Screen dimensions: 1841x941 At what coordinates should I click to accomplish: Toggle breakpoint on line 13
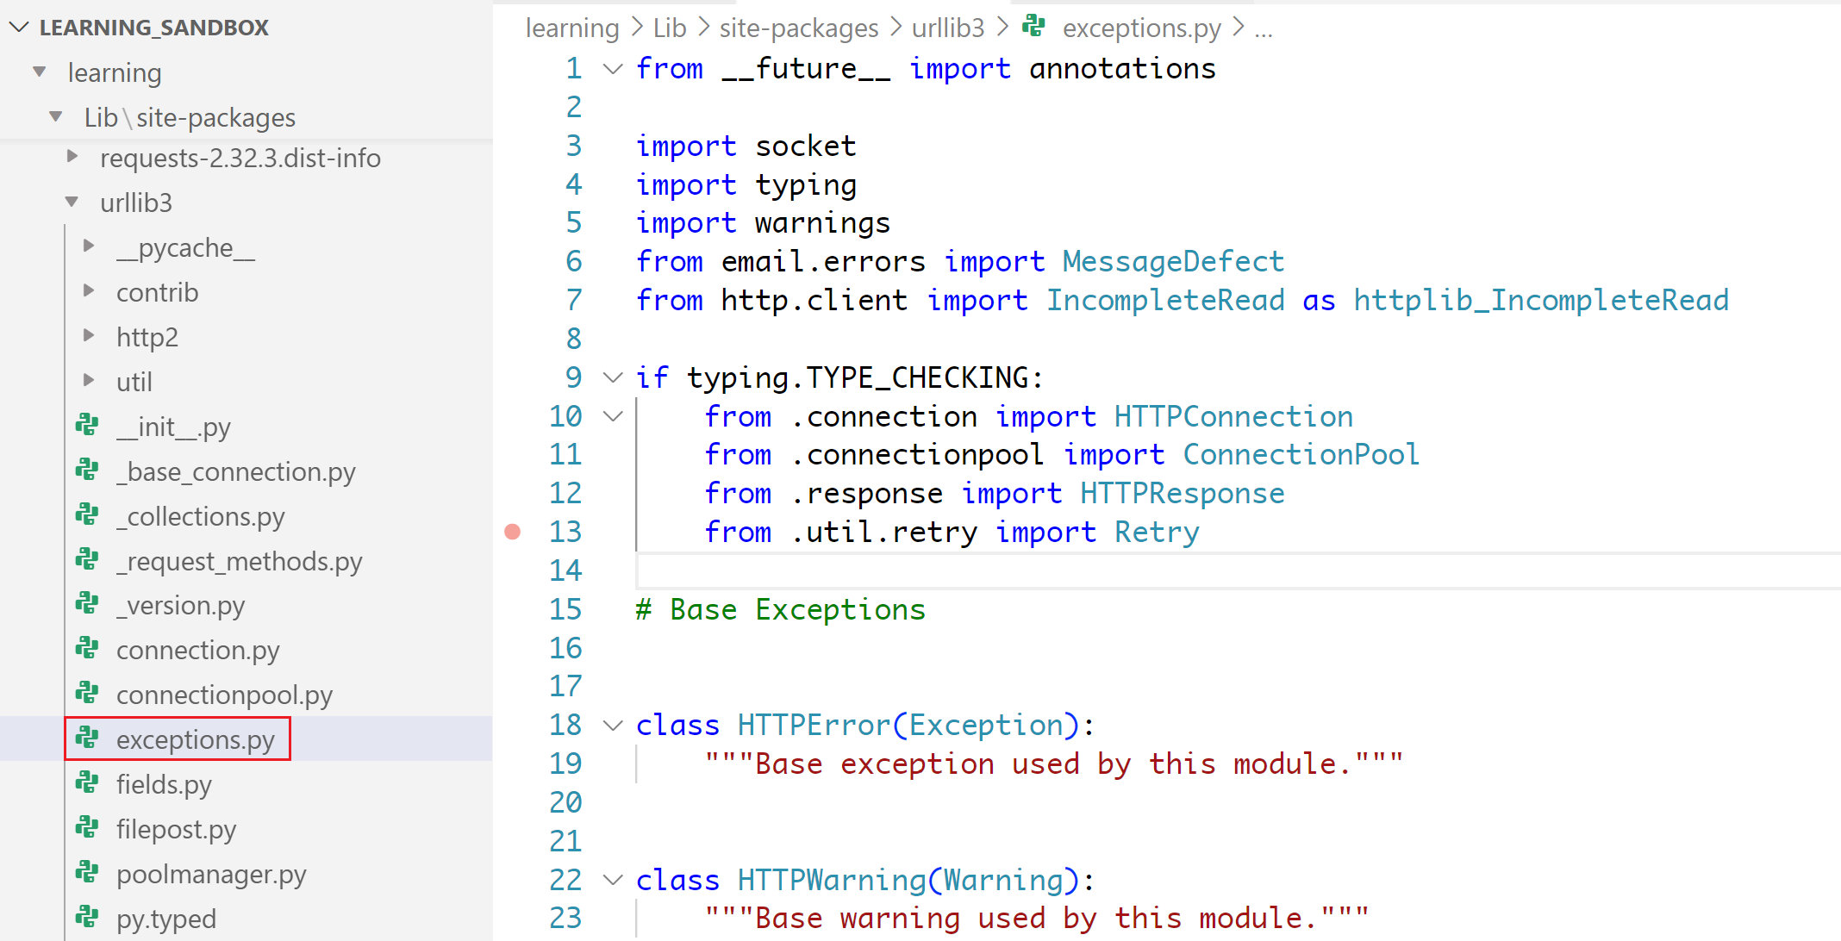(x=513, y=532)
